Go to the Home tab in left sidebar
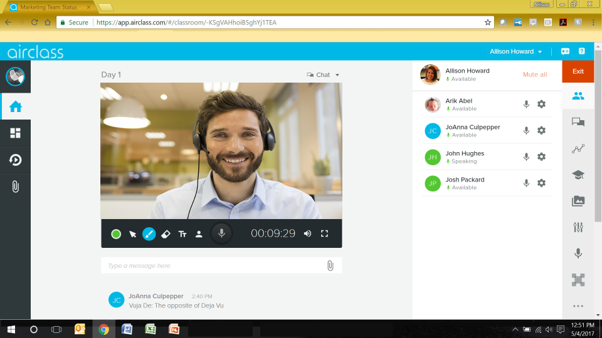This screenshot has width=602, height=338. tap(15, 106)
